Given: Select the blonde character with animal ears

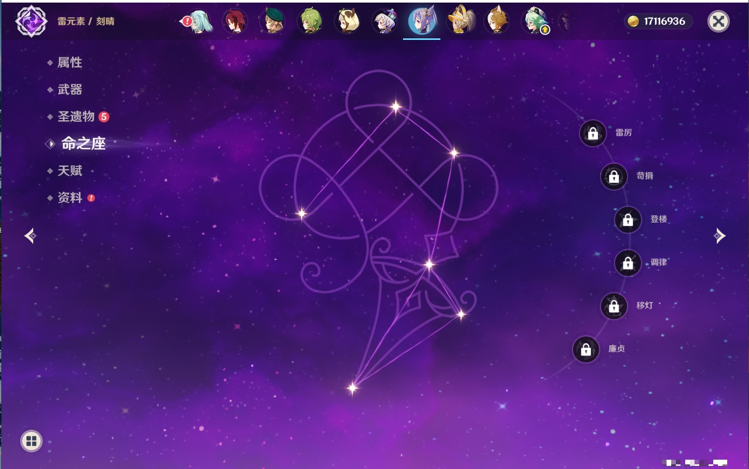Looking at the screenshot, I should (x=497, y=21).
